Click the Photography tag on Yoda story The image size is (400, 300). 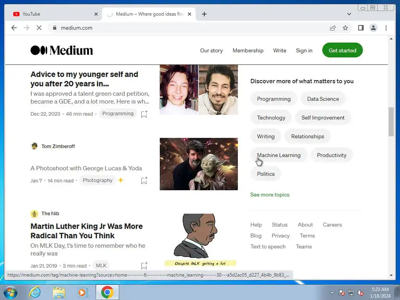(x=97, y=180)
